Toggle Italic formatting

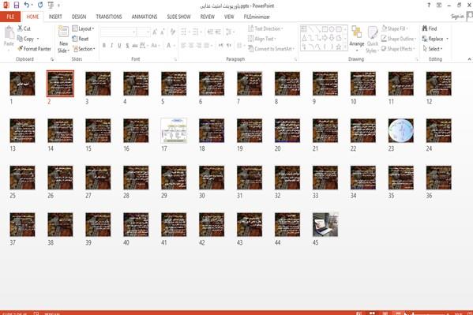111,46
